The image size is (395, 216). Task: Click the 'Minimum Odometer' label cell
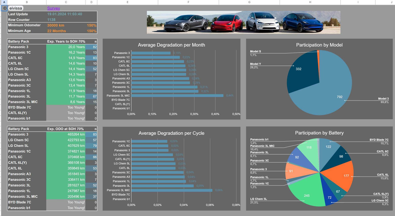(x=27, y=25)
